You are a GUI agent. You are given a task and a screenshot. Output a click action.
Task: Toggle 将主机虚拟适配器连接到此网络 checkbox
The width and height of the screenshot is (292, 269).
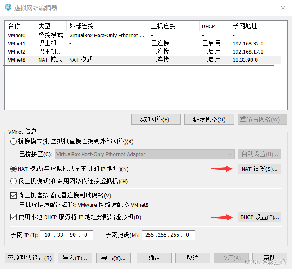point(13,195)
